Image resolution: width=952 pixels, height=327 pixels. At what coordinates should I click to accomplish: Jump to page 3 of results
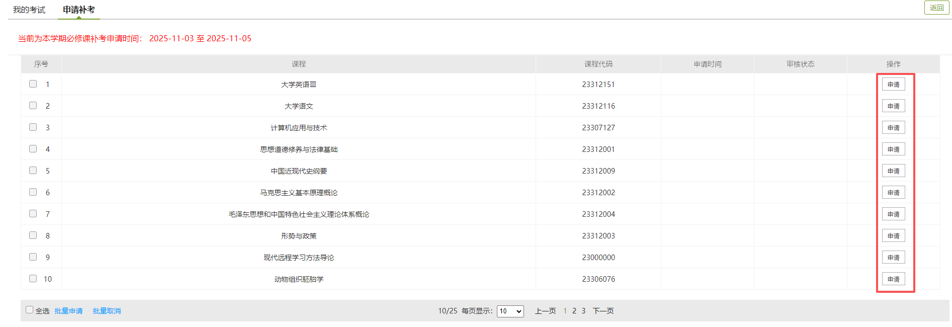tap(583, 311)
